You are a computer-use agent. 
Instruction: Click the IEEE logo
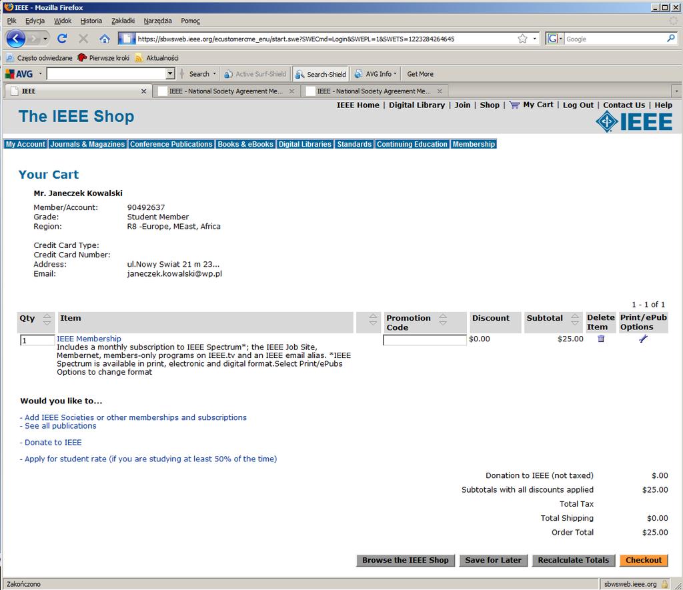click(x=634, y=121)
